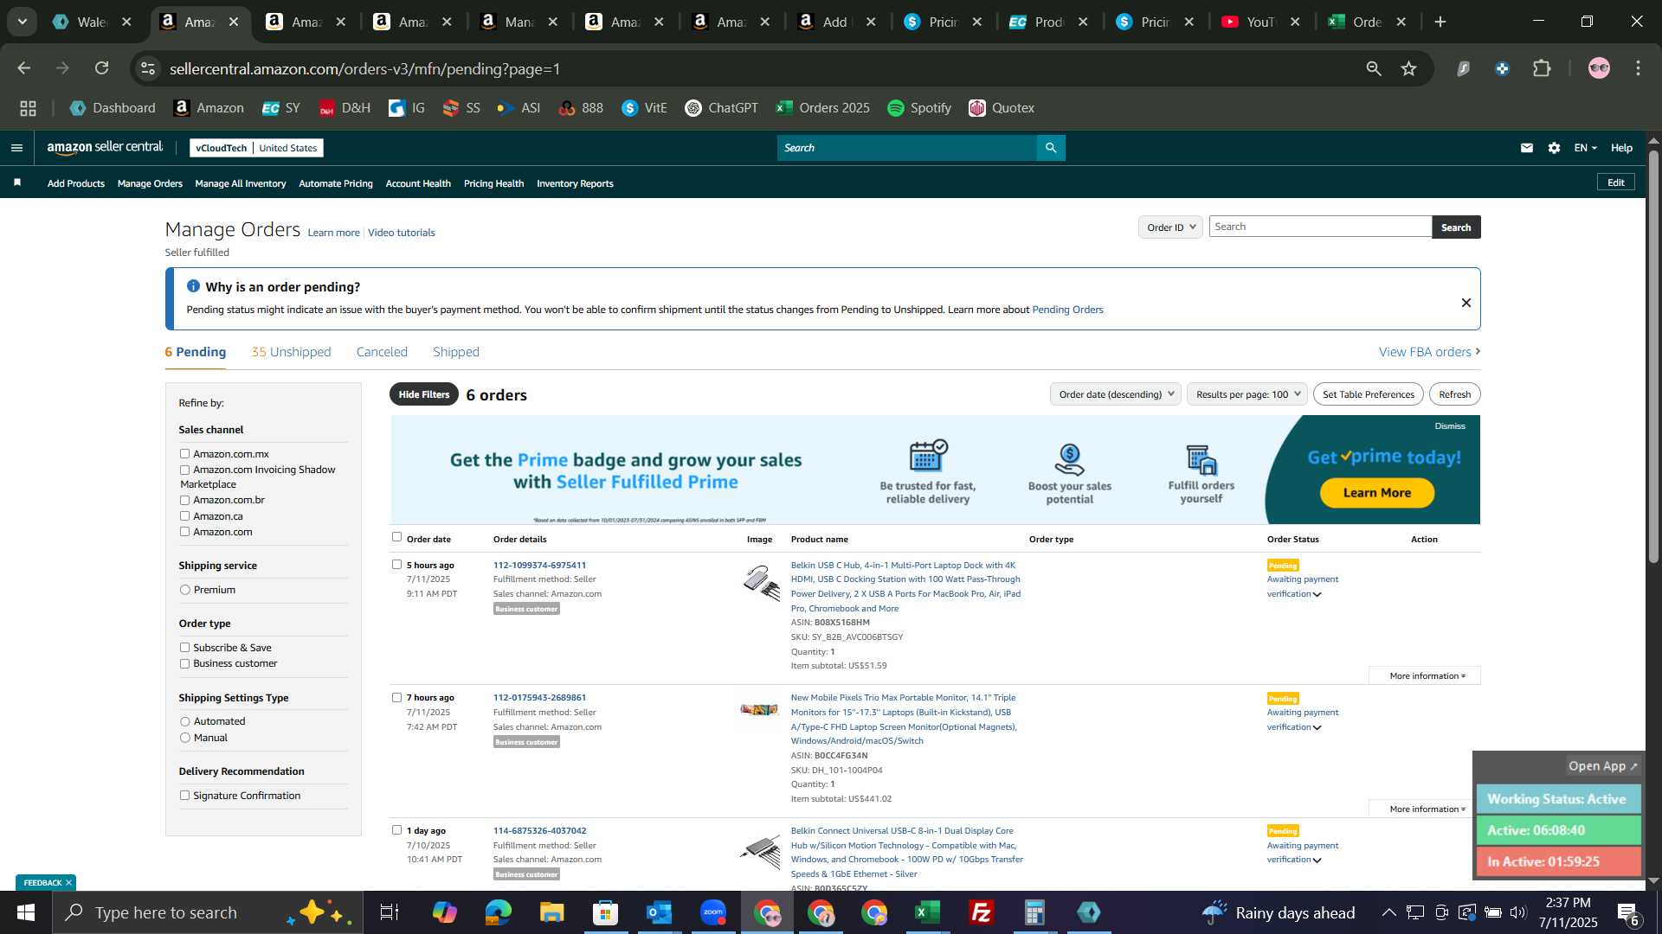Open the Results per page dropdown
Screen dimensions: 1662x934
tap(1246, 394)
